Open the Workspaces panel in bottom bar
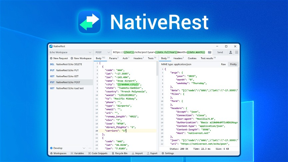The image size is (288, 162). pos(58,153)
